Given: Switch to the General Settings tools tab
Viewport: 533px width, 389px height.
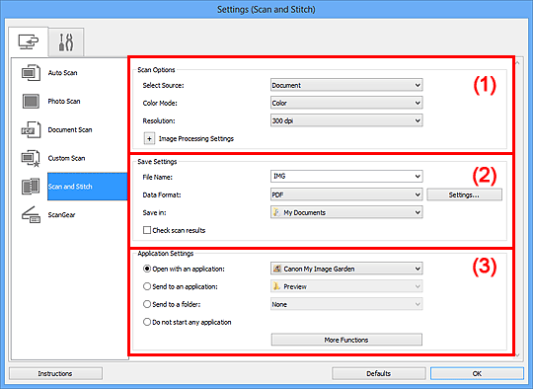Looking at the screenshot, I should (x=66, y=42).
